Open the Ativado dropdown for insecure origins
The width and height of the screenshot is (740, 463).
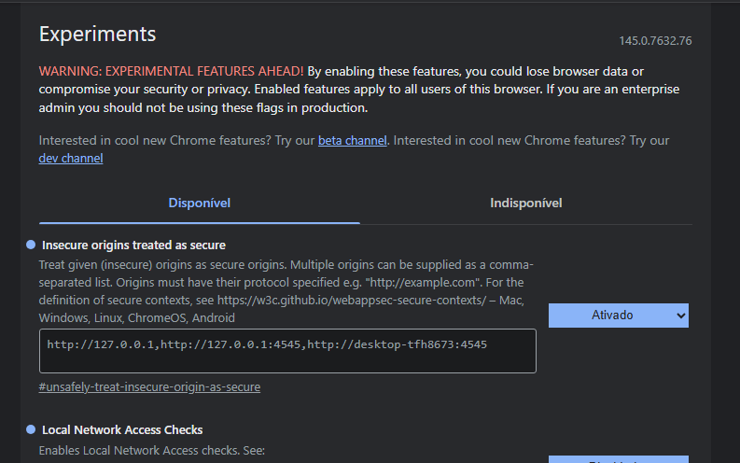point(618,316)
